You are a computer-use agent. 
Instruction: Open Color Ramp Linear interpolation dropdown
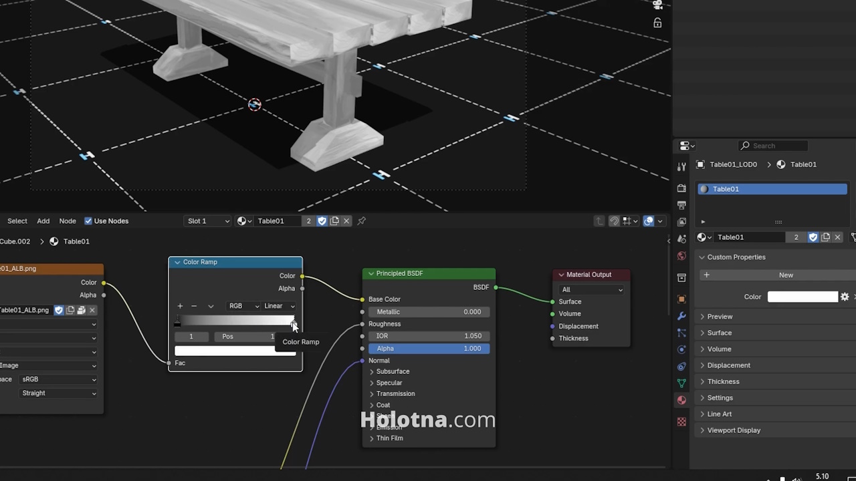pyautogui.click(x=280, y=306)
